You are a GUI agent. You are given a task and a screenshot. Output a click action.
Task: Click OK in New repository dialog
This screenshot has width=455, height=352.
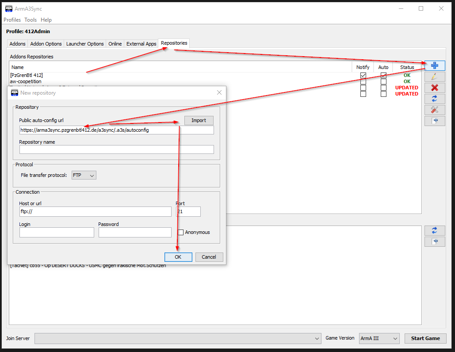click(178, 257)
